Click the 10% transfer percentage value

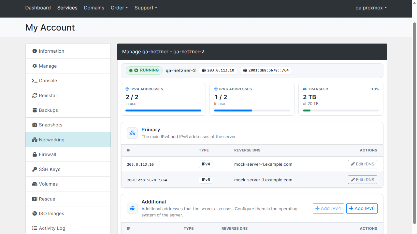click(x=375, y=89)
